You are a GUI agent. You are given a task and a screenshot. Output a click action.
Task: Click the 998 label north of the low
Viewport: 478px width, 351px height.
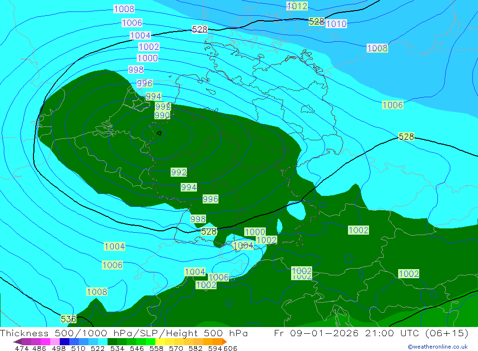[x=136, y=69]
